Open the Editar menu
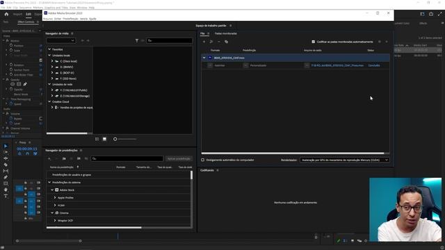The image size is (445, 250). coord(58,19)
